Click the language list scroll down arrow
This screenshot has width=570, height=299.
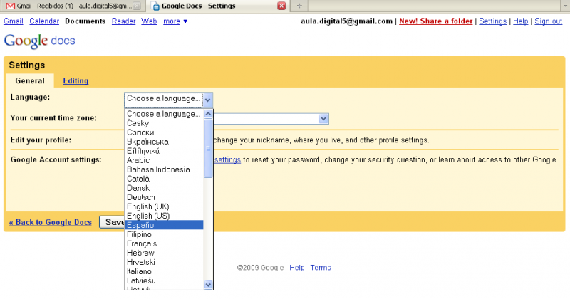point(208,285)
